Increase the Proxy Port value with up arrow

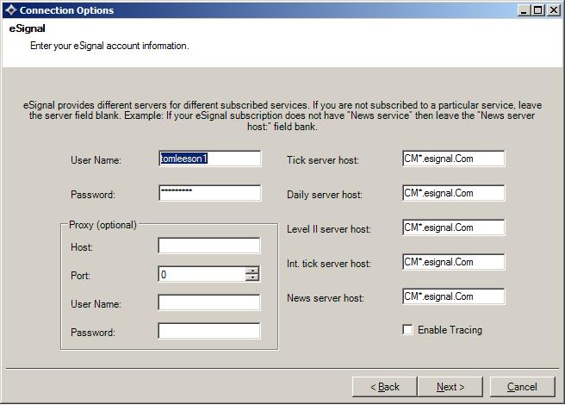(252, 271)
